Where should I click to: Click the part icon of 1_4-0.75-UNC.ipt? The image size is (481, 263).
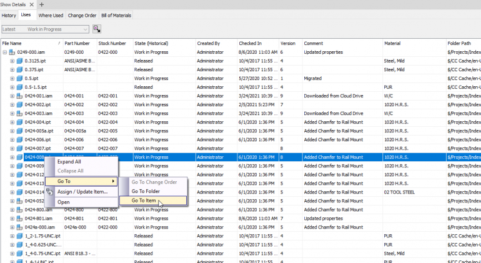19,254
